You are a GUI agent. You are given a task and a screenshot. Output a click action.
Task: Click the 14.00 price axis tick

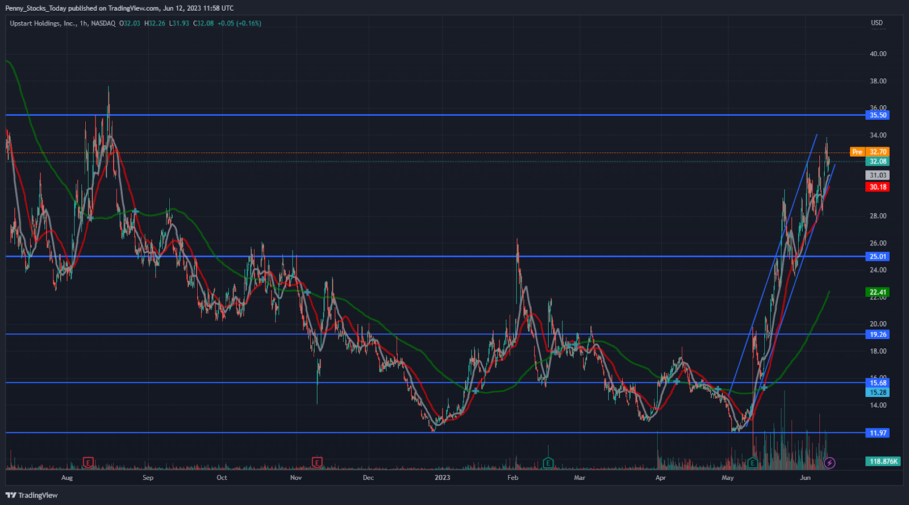pyautogui.click(x=878, y=405)
